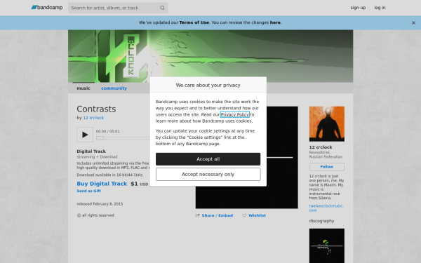Click the 12 o'clock header banner image
Screen dimensions: 421x263
[x=210, y=56]
